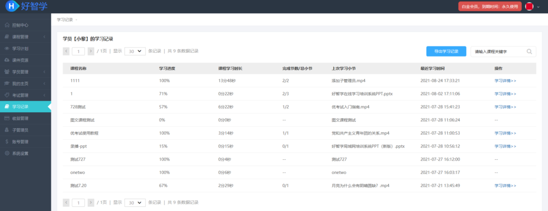Click the graduation cap icon beside 我的主页
Screen dimensions: 548x211
(x=7, y=83)
